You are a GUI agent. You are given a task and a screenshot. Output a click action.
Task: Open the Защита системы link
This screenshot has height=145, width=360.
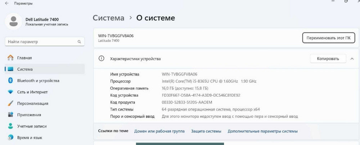pyautogui.click(x=206, y=131)
